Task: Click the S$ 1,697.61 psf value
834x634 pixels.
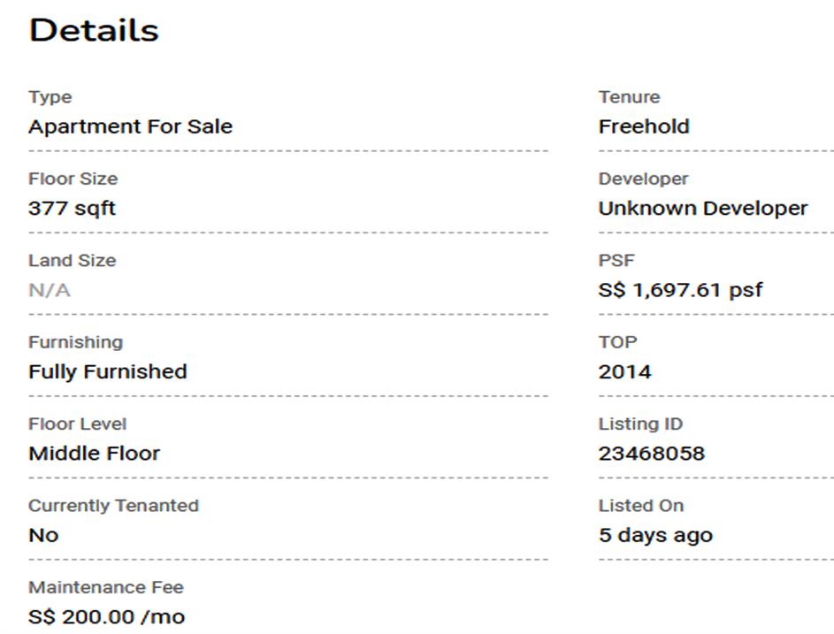Action: pyautogui.click(x=680, y=290)
